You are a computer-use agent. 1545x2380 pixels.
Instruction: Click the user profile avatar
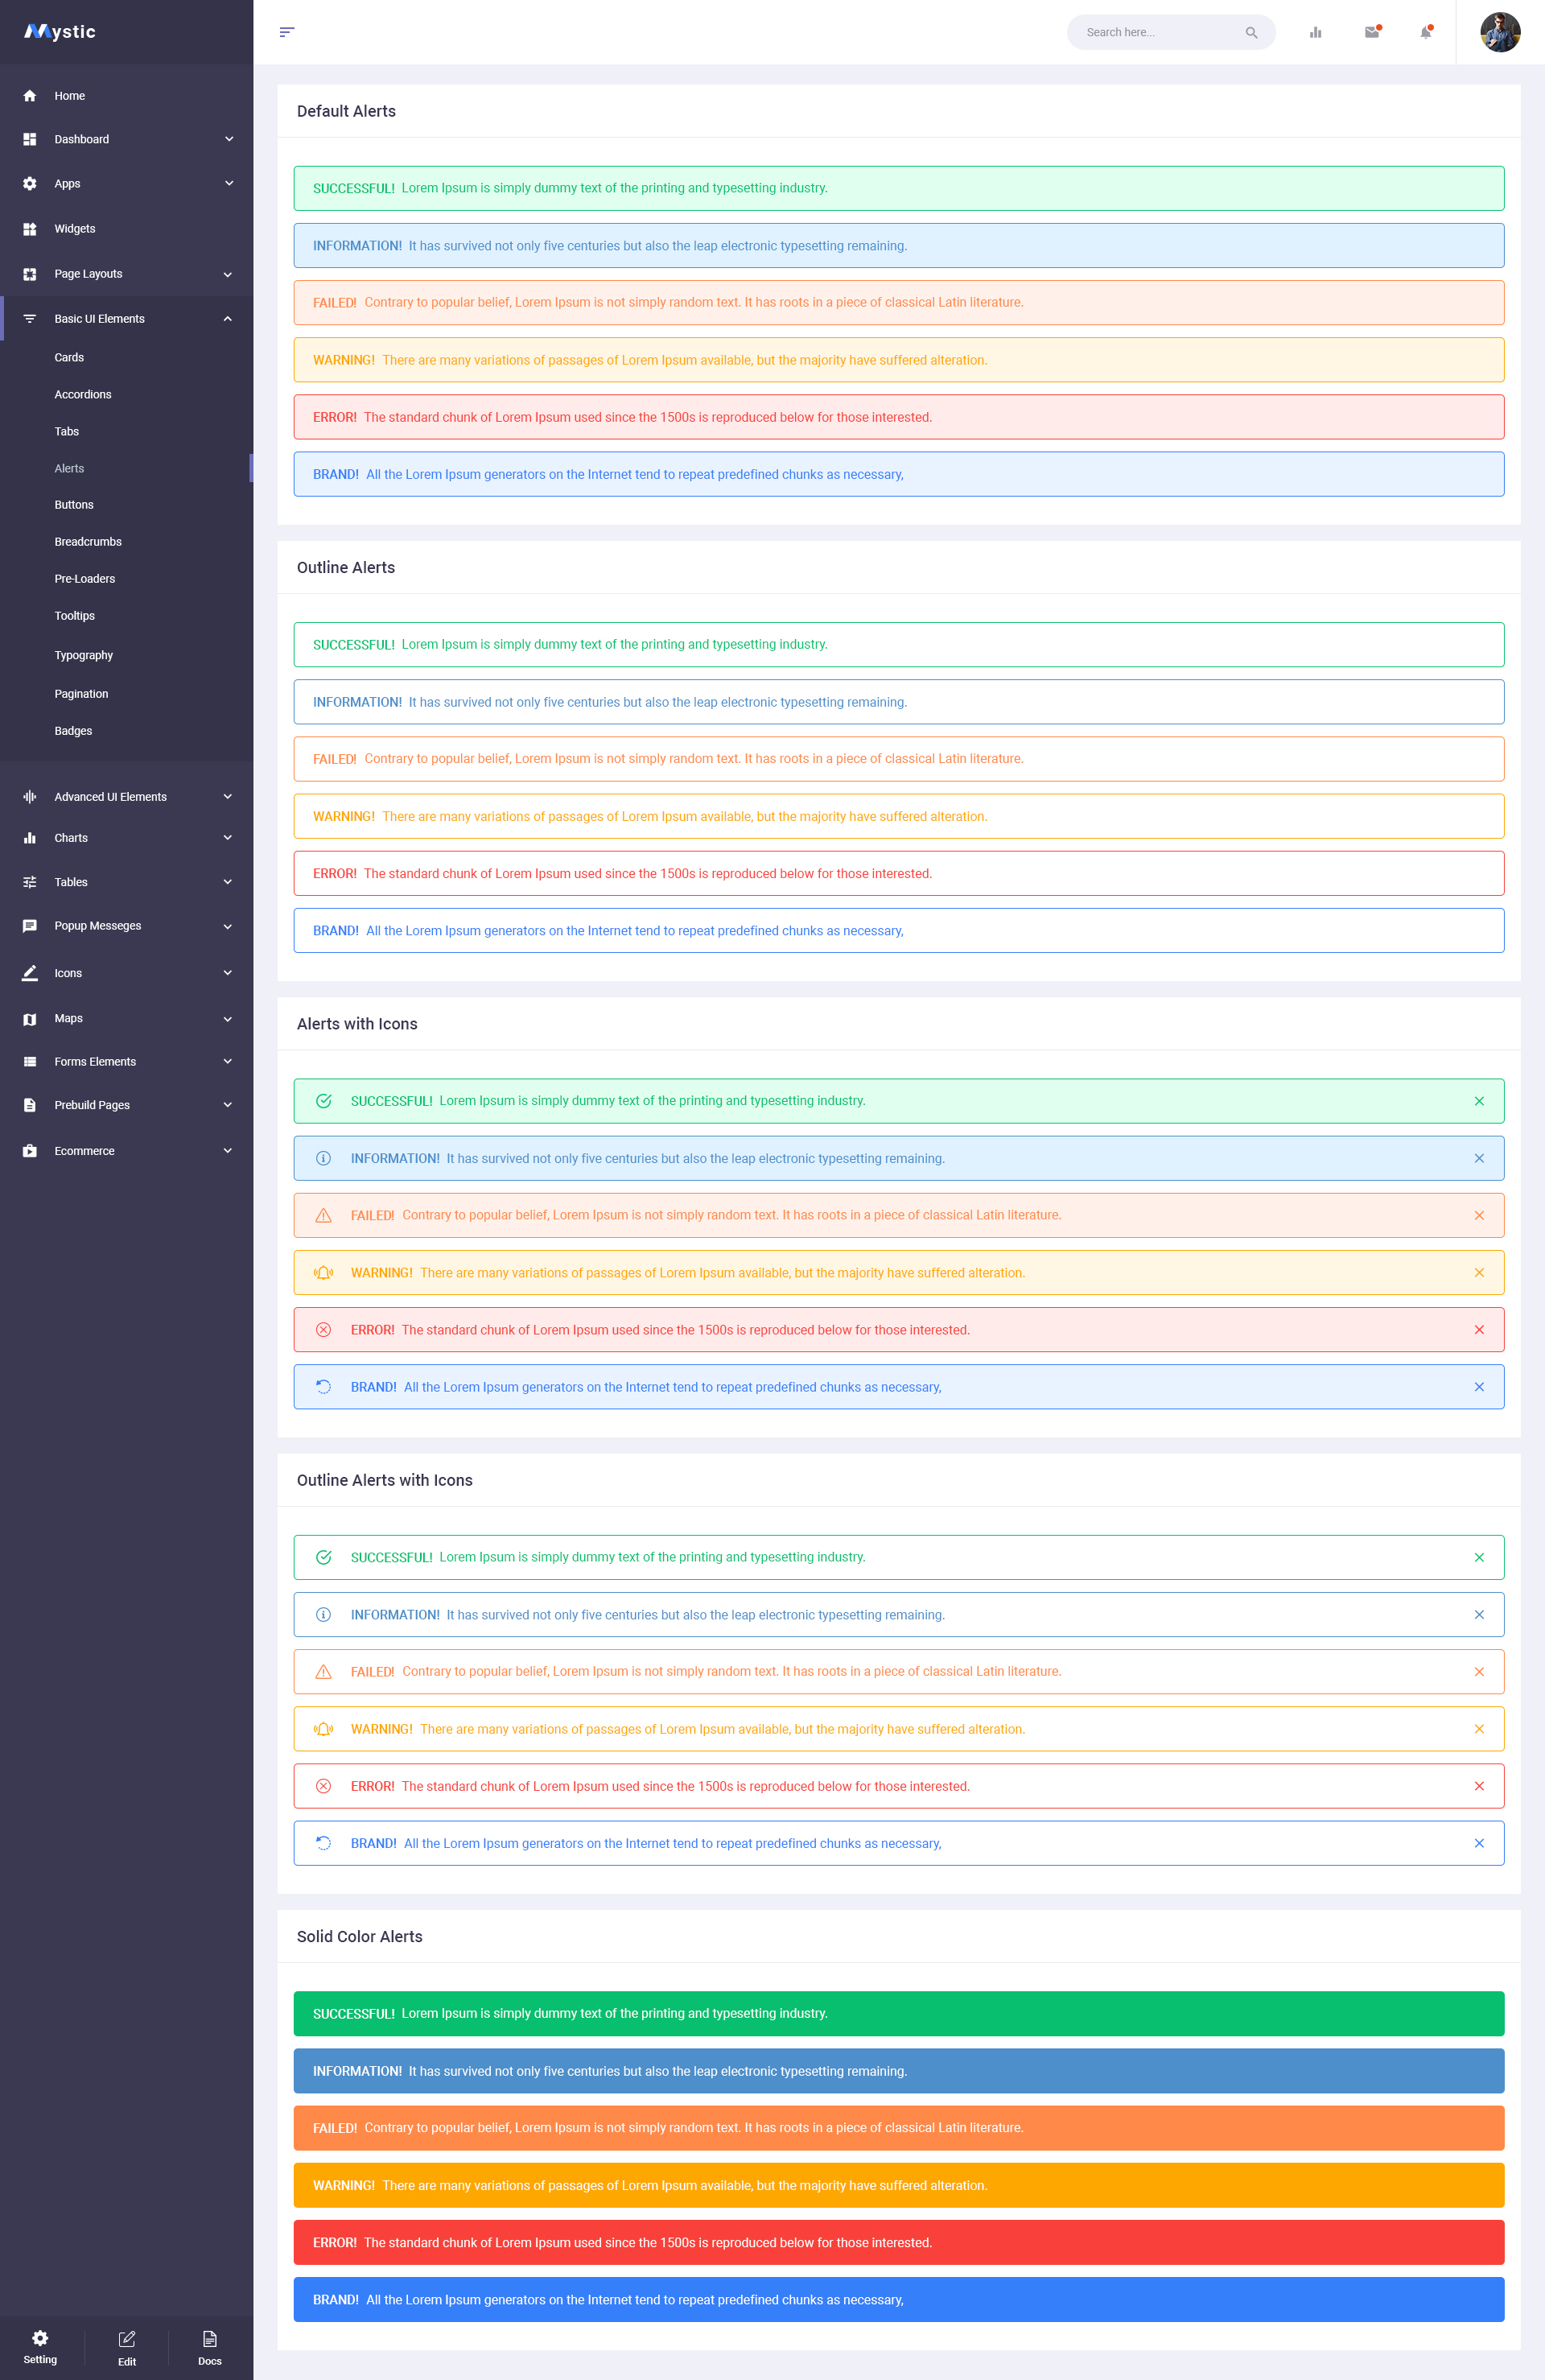(1499, 32)
